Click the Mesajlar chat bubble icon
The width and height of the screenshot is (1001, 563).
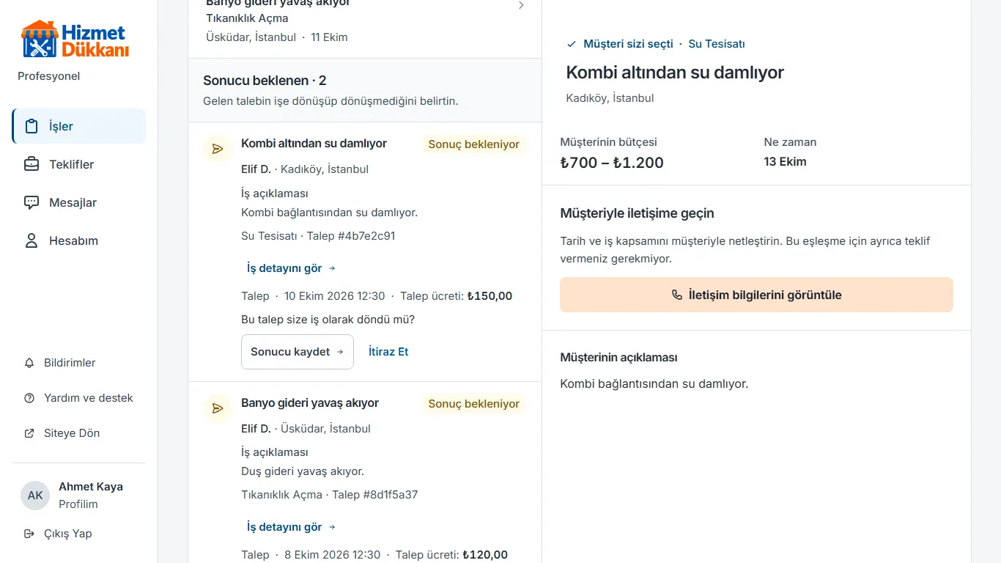pyautogui.click(x=32, y=202)
